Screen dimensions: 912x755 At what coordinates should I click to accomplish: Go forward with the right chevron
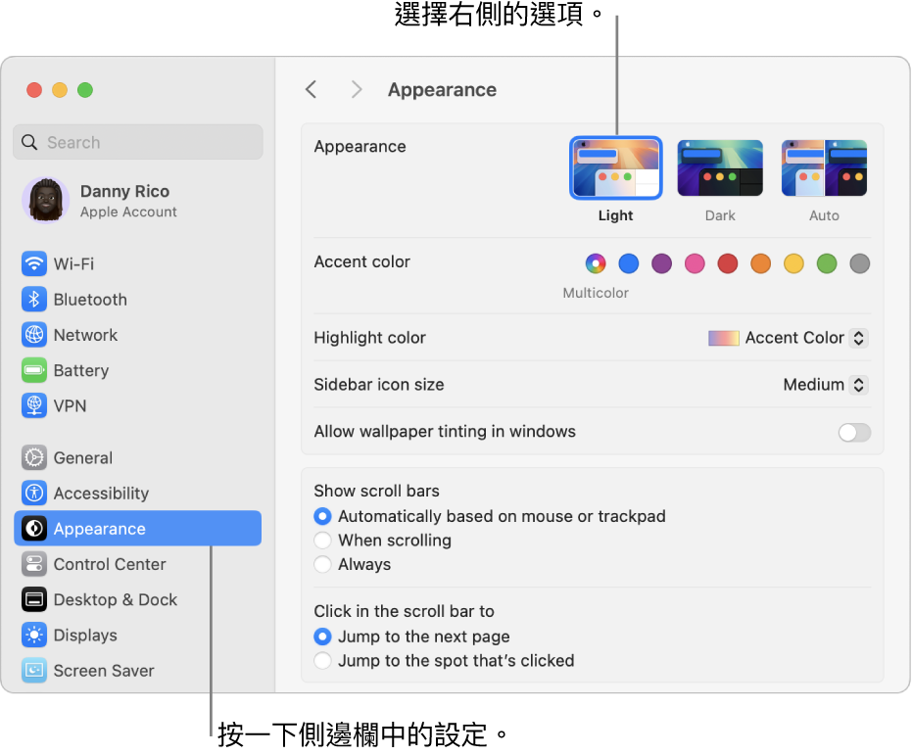tap(357, 89)
